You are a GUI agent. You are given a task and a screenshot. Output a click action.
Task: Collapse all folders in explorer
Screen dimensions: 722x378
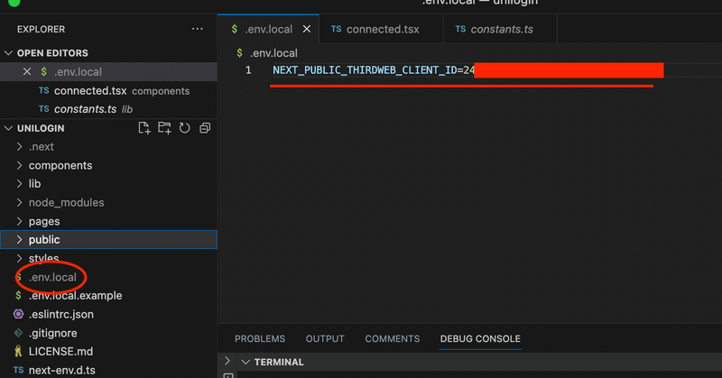coord(205,128)
